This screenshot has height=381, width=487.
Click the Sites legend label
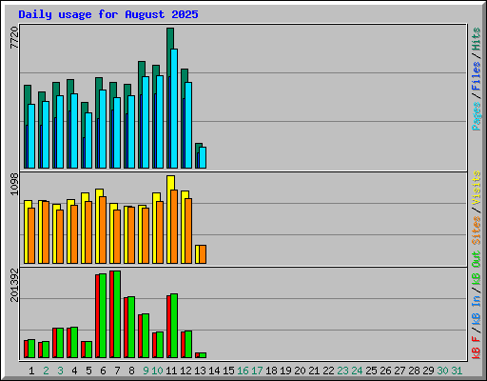(477, 231)
